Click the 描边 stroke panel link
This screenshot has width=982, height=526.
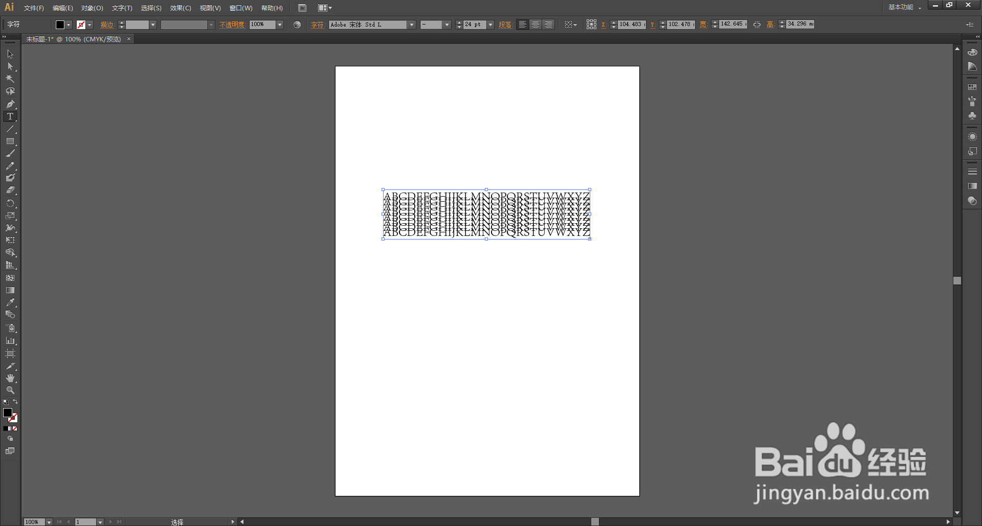pyautogui.click(x=107, y=25)
